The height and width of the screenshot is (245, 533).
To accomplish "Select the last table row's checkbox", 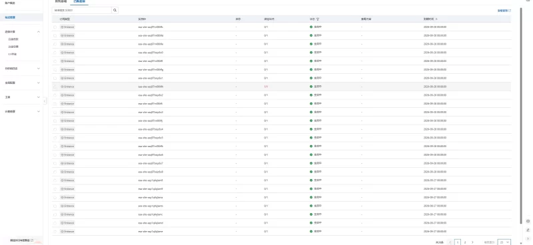I will (55, 232).
